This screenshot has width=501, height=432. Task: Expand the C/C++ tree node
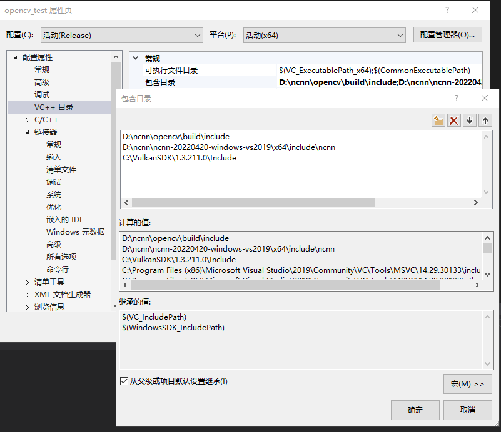pyautogui.click(x=27, y=120)
